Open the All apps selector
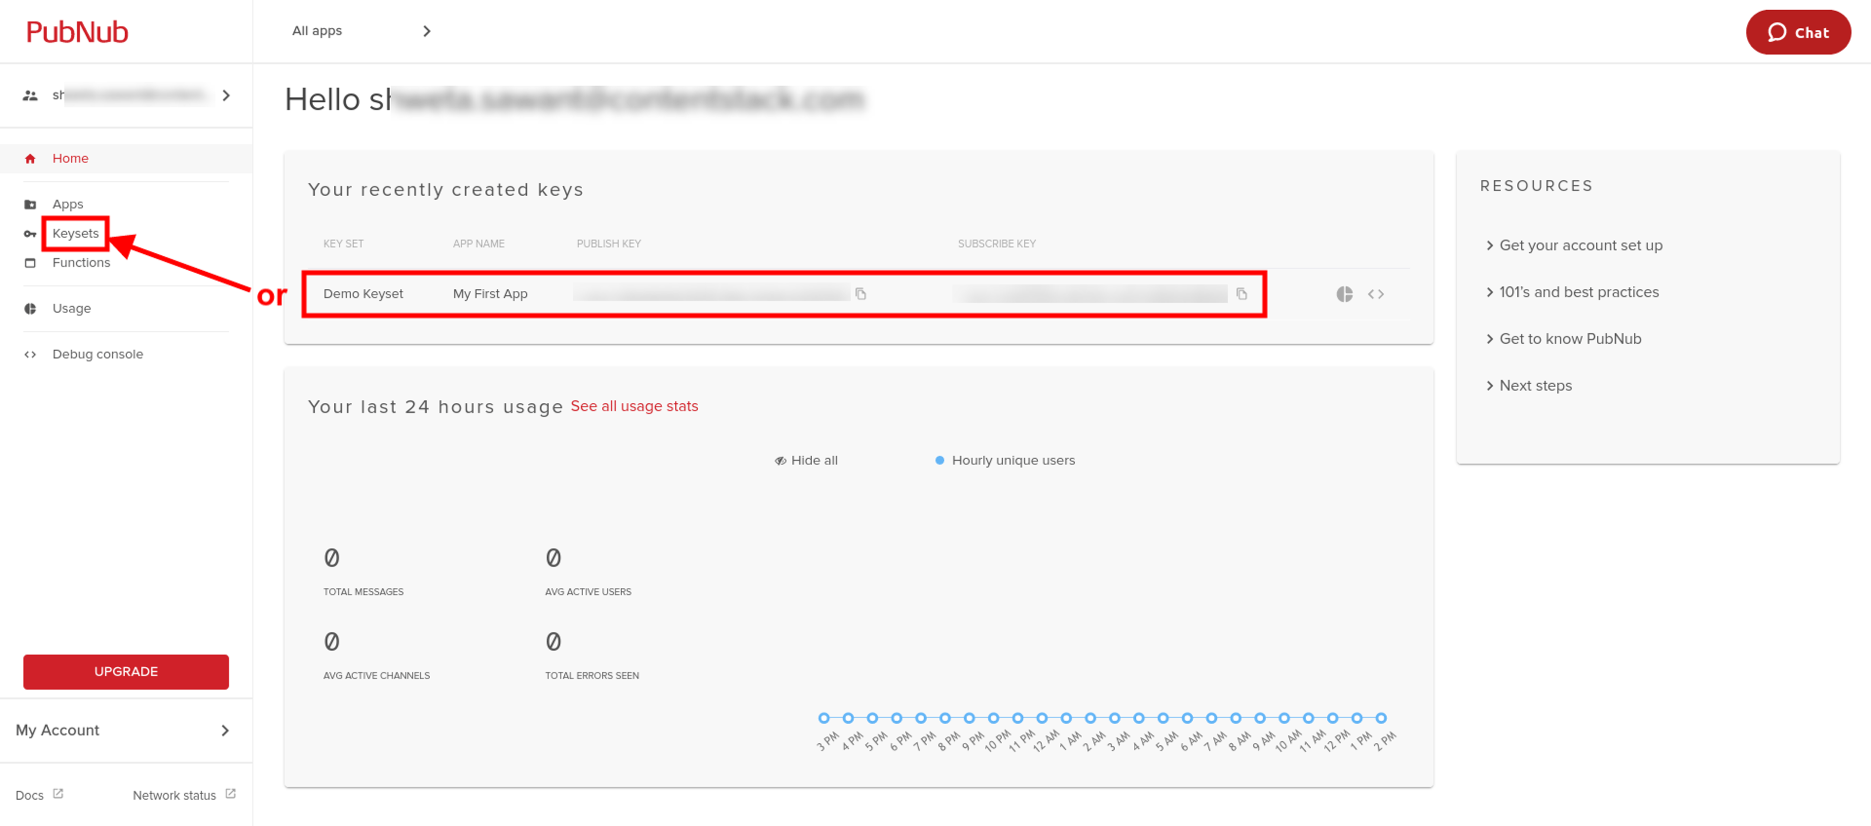 coord(317,31)
